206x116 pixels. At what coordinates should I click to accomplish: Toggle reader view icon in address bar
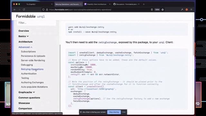click(152, 10)
